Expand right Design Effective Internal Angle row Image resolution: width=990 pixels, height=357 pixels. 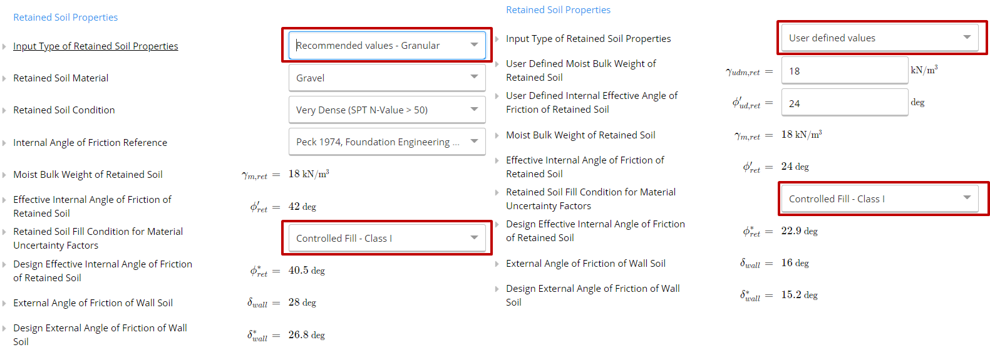(497, 224)
